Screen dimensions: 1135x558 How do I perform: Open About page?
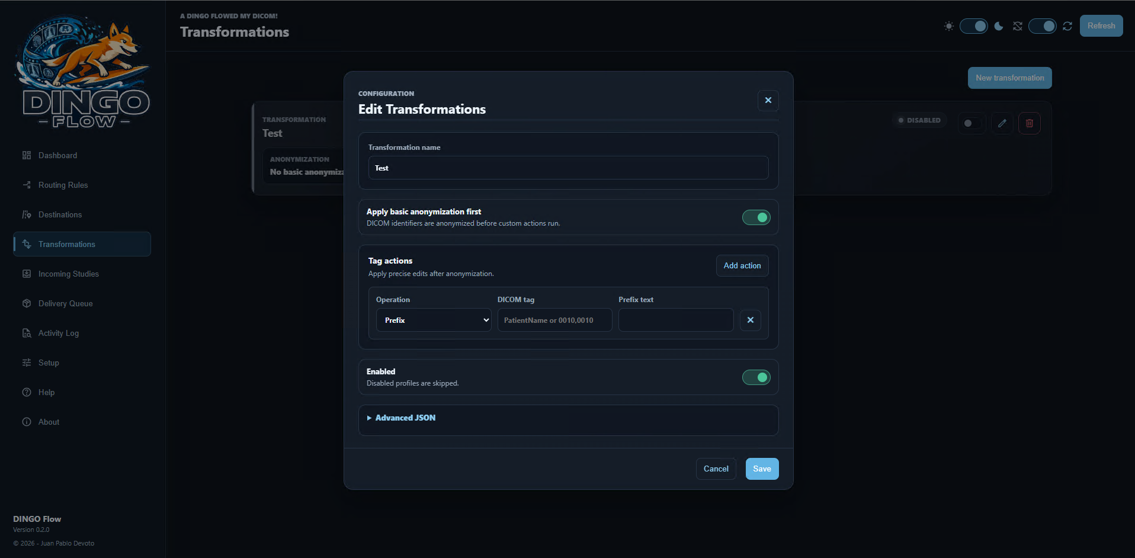point(82,422)
